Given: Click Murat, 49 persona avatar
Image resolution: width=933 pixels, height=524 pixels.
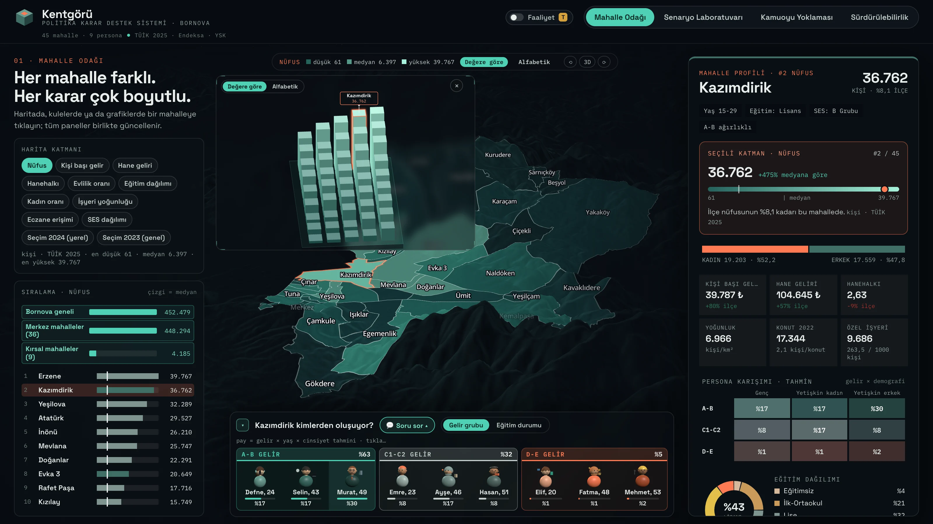Looking at the screenshot, I should coord(352,477).
